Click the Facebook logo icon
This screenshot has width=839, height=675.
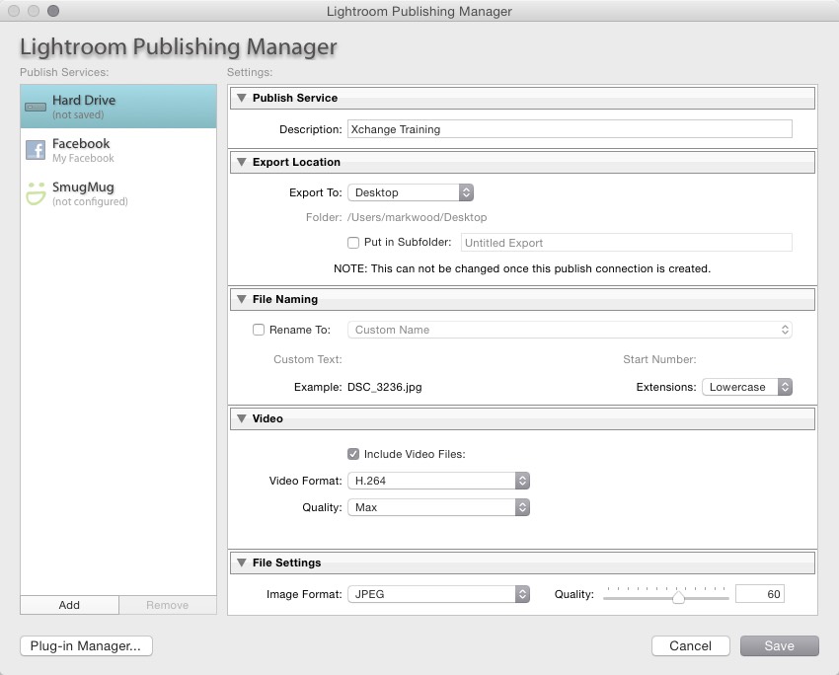(x=36, y=150)
